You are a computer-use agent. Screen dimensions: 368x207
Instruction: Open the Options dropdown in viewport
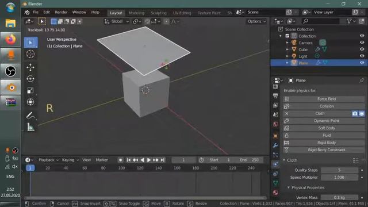(x=257, y=21)
